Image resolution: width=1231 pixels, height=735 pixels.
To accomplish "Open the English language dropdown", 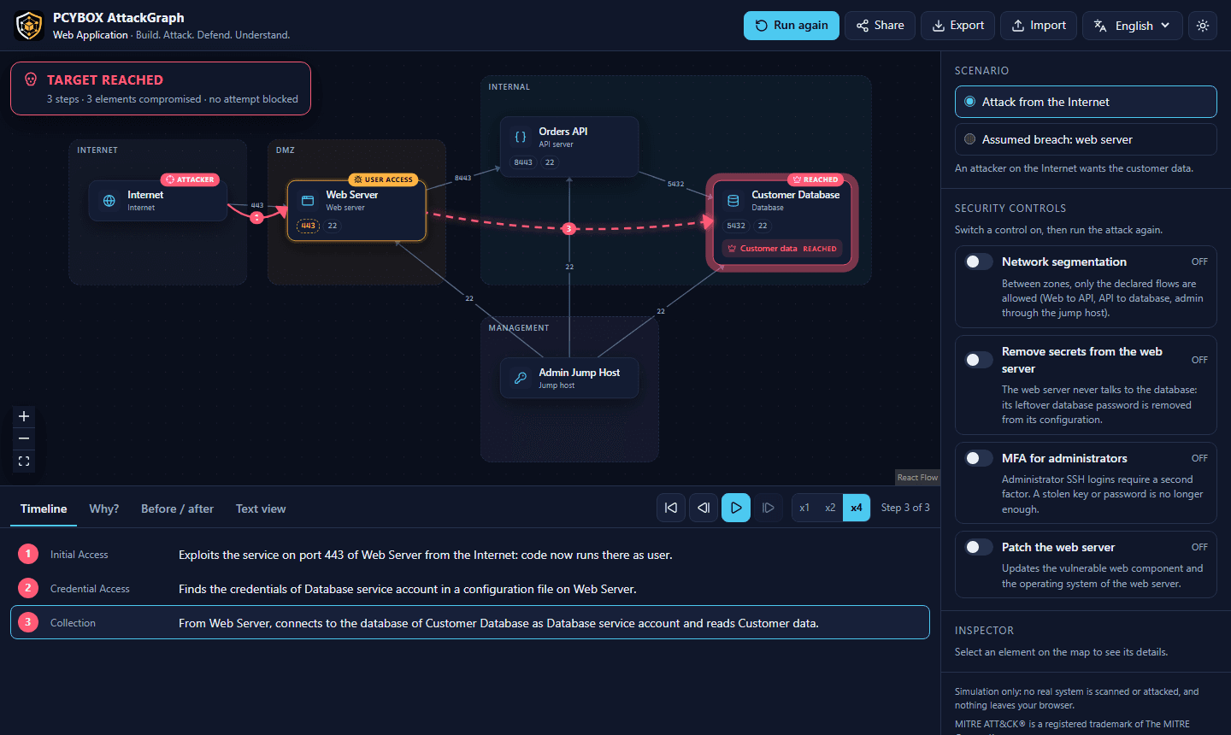I will (1133, 26).
